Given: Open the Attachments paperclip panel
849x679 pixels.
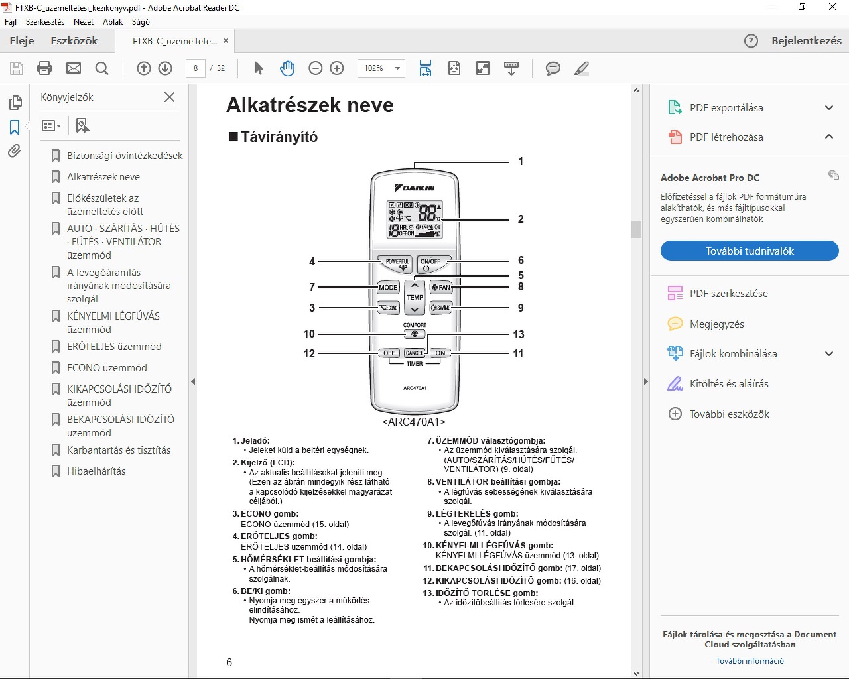Looking at the screenshot, I should tap(15, 151).
